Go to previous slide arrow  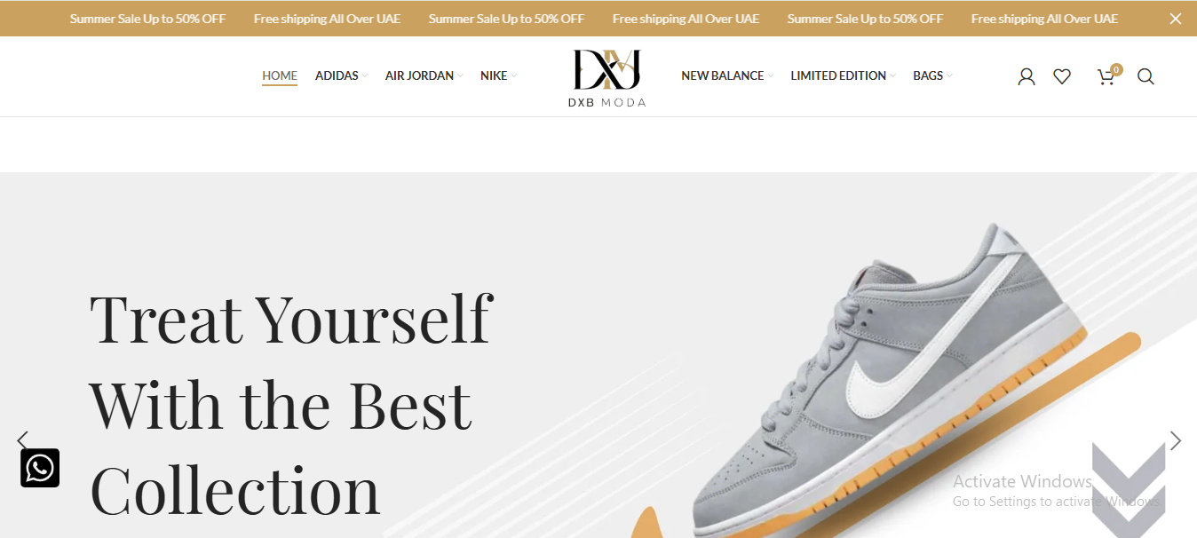[22, 440]
